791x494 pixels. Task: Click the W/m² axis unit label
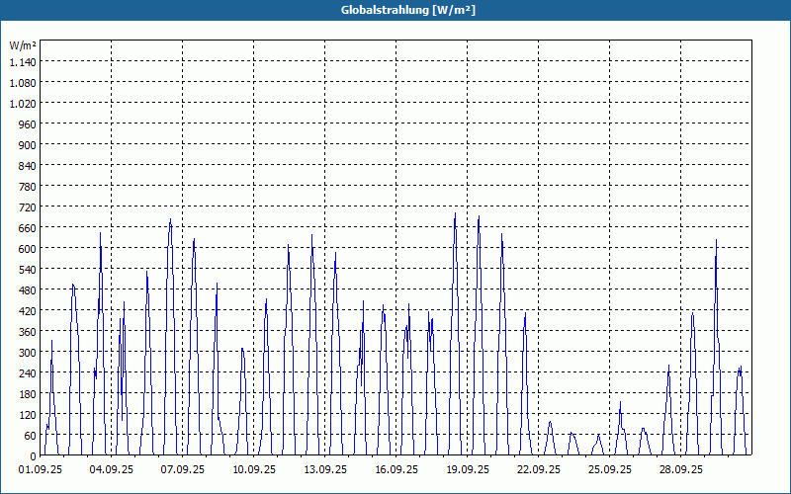(23, 45)
